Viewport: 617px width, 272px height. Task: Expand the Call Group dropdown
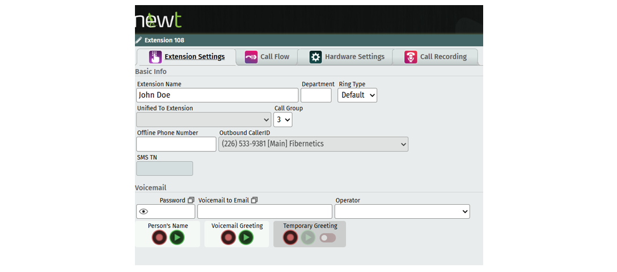click(282, 119)
